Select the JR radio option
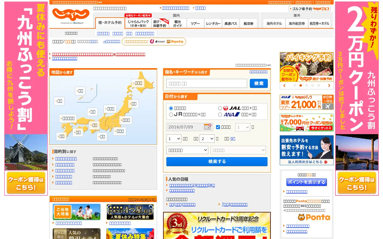 171,114
